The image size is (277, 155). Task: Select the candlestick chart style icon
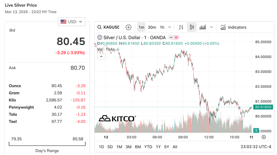coord(192,27)
